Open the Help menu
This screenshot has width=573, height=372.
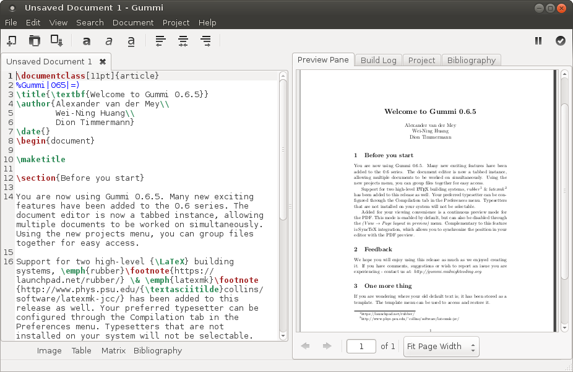click(x=207, y=23)
